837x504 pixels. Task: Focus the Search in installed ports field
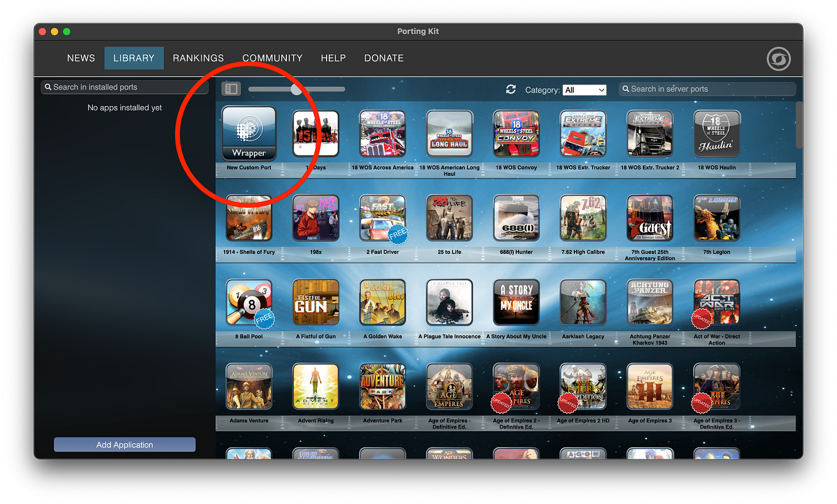[124, 87]
